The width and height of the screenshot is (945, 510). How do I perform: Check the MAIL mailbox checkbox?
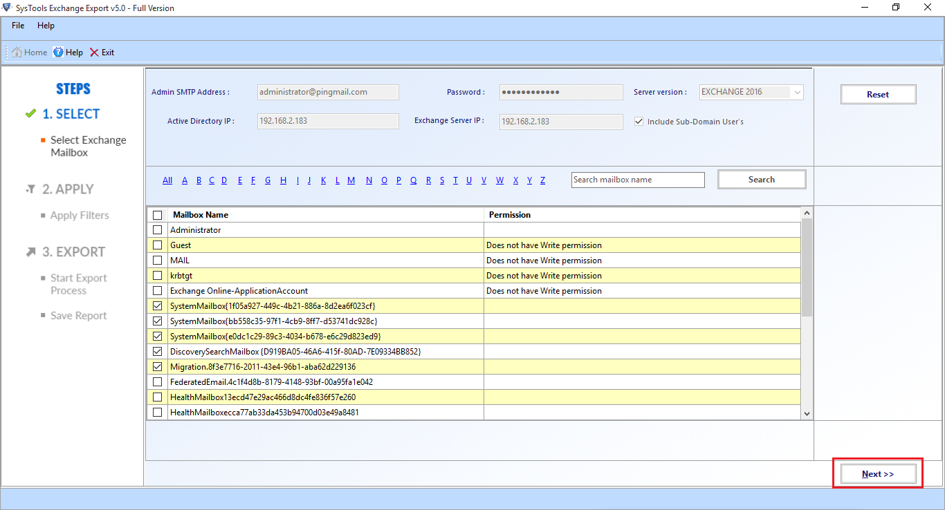tap(157, 261)
